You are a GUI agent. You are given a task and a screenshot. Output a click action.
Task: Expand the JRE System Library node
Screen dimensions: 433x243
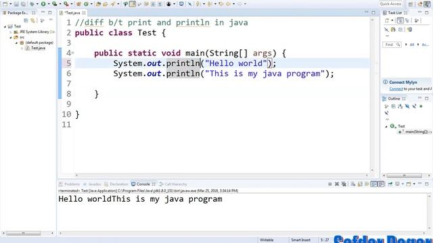(x=11, y=32)
